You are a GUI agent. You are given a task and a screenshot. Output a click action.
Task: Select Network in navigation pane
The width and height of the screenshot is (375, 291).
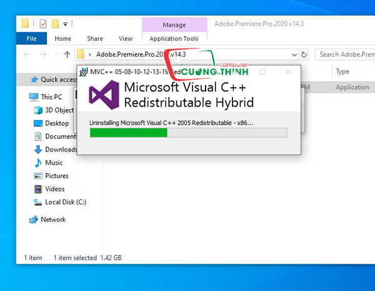click(53, 219)
